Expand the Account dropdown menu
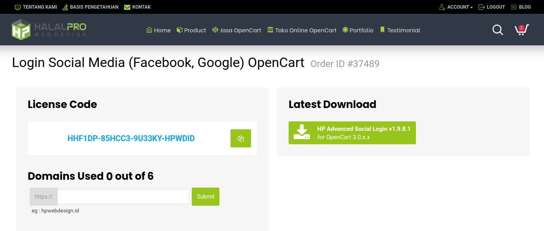 click(456, 7)
